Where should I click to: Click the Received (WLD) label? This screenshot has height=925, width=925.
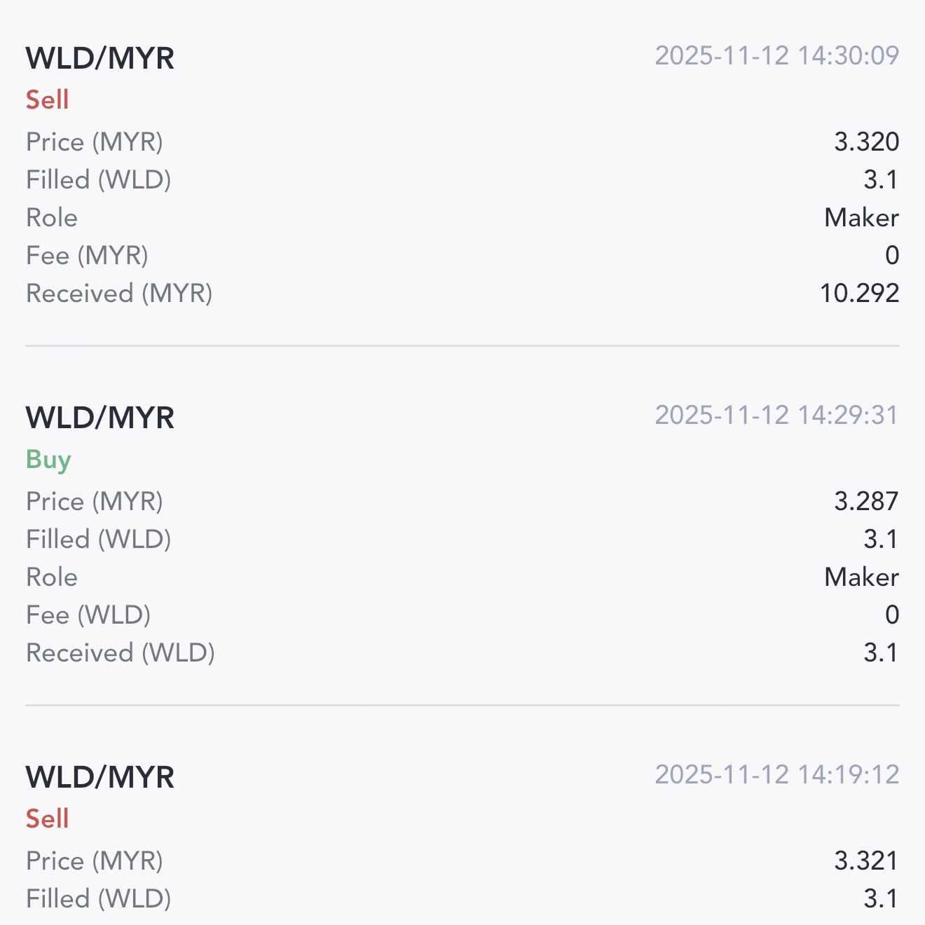pos(121,652)
